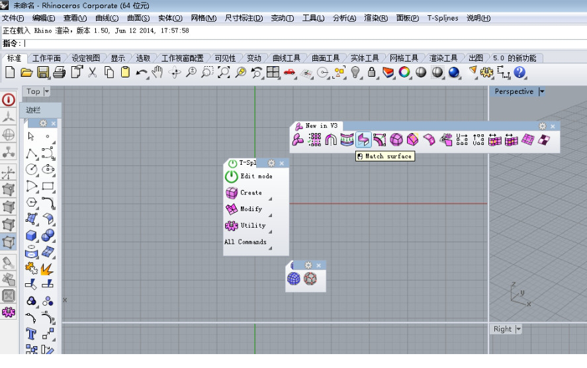The width and height of the screenshot is (587, 368).
Task: Switch to the 显示 tab
Action: point(118,58)
